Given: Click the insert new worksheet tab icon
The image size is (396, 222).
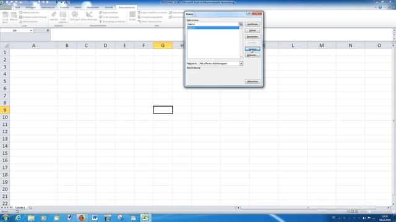Looking at the screenshot, I should coord(30,208).
